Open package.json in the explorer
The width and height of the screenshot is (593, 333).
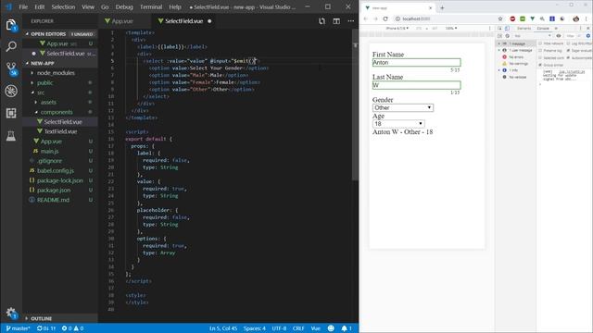pyautogui.click(x=54, y=190)
